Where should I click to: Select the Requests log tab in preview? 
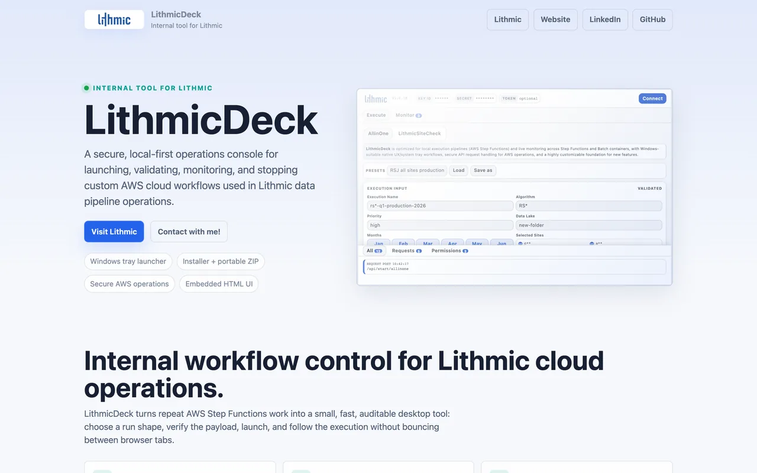(x=407, y=251)
